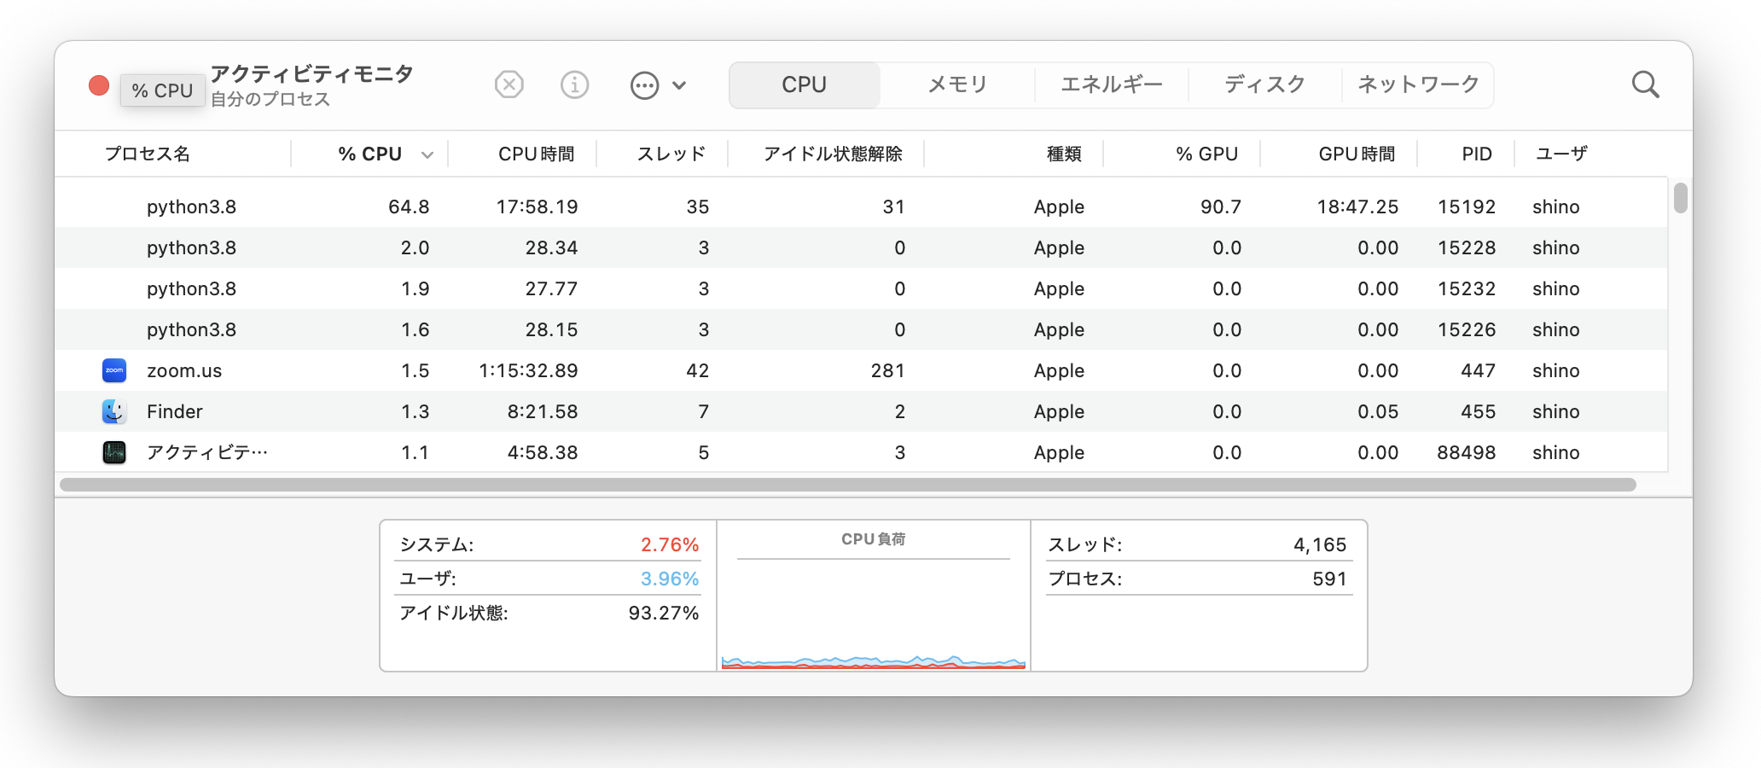
Task: Select the CPU tab
Action: [803, 84]
